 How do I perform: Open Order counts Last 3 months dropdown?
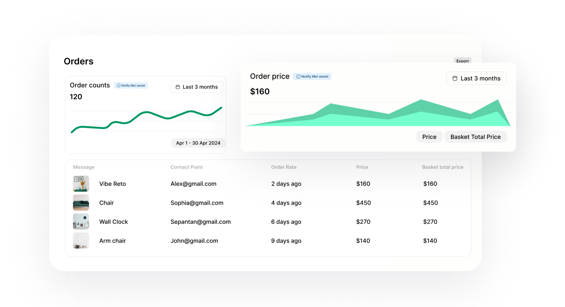(x=196, y=87)
